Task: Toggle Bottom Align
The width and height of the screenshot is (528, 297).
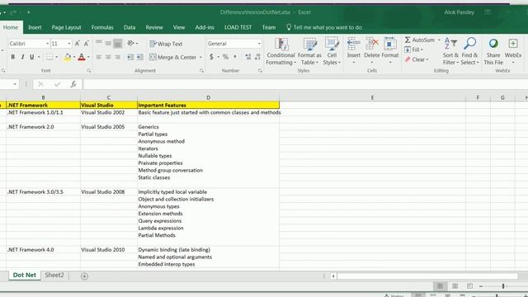Action: 117,44
